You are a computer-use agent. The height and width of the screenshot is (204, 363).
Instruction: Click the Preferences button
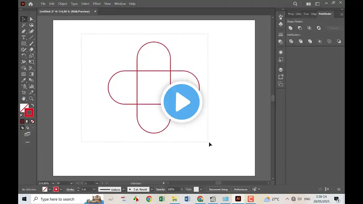click(240, 189)
